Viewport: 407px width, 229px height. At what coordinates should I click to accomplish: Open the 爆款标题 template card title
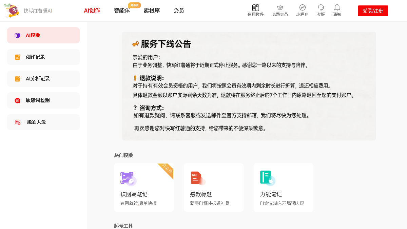(201, 194)
